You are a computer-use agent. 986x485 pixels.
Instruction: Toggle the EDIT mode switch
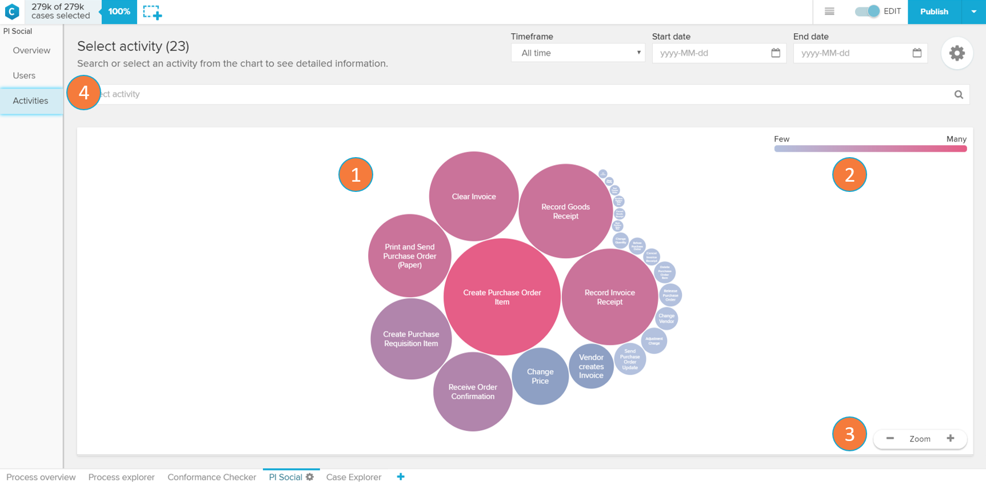(867, 11)
